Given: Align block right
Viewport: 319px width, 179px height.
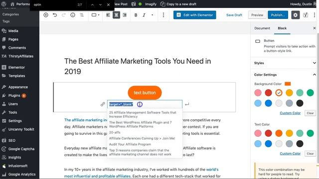Looking at the screenshot, I should coord(125,15).
